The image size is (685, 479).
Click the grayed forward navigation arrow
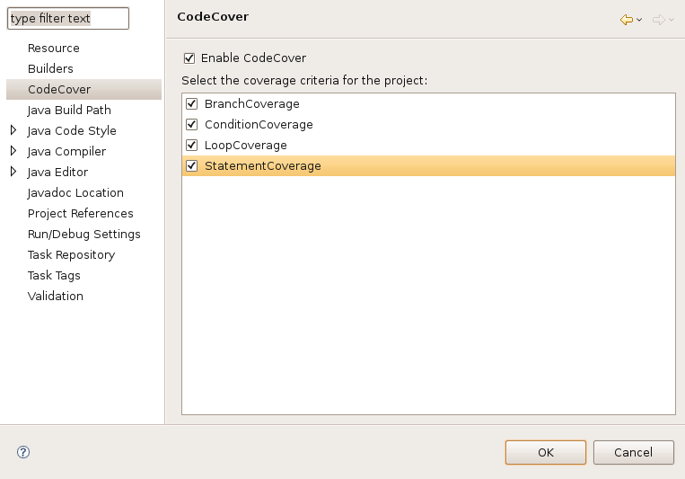click(x=658, y=20)
